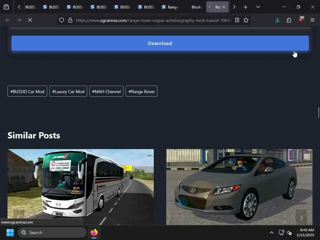Go back to the previous page
The image size is (320, 240).
[x=7, y=20]
